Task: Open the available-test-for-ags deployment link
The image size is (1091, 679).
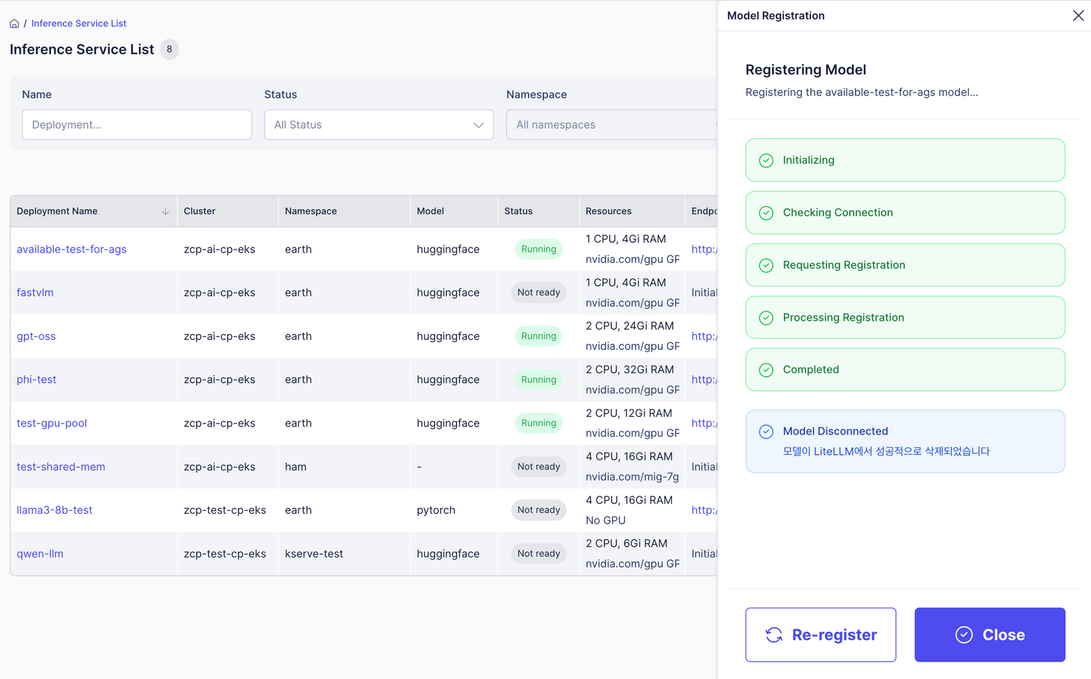Action: 71,249
